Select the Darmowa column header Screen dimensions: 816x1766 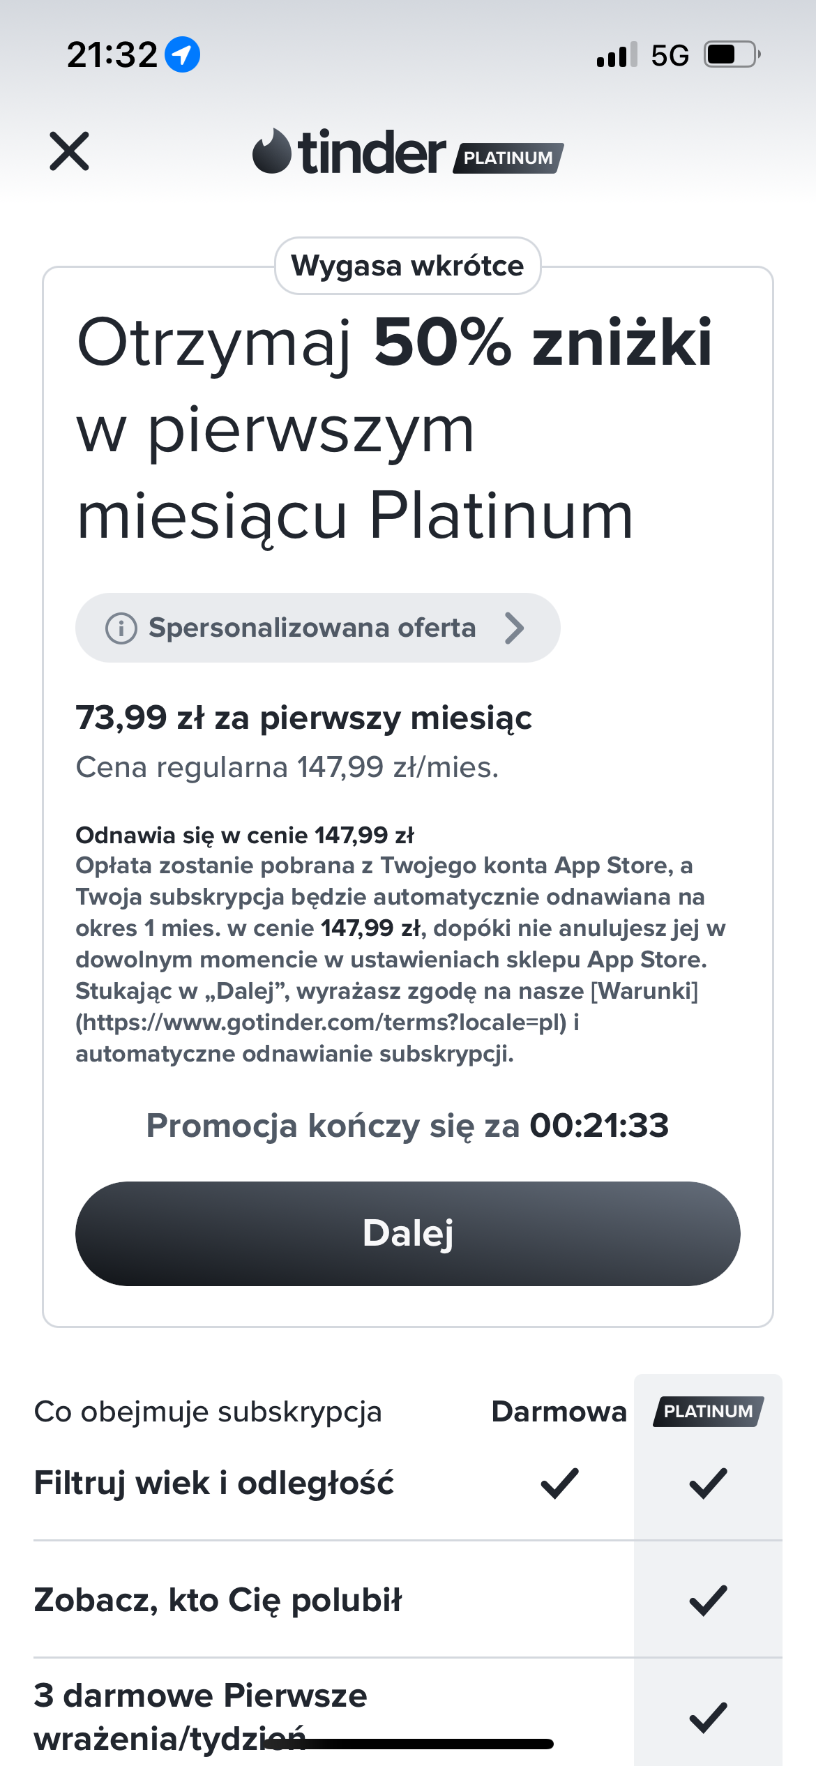point(559,1412)
